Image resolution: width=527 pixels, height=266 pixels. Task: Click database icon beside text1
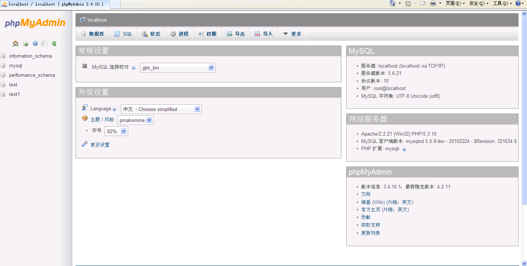[x=3, y=94]
